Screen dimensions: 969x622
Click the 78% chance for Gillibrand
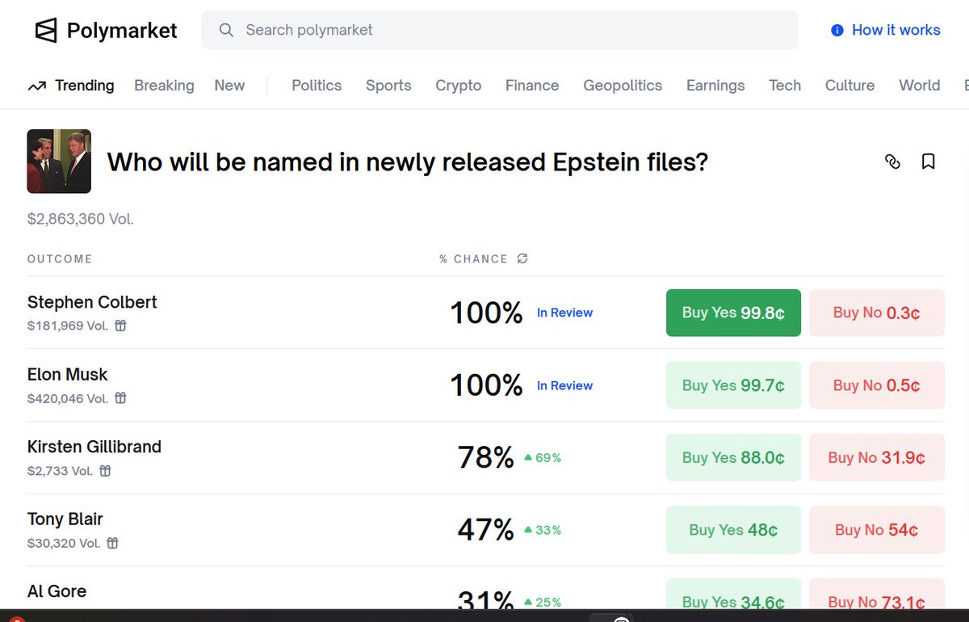[486, 458]
